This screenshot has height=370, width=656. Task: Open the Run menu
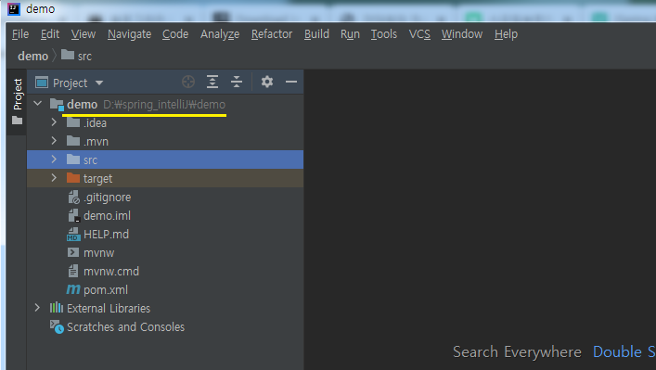(350, 34)
